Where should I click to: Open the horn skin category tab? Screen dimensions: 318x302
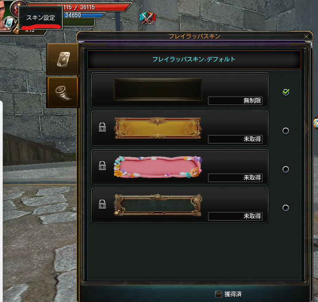(63, 93)
